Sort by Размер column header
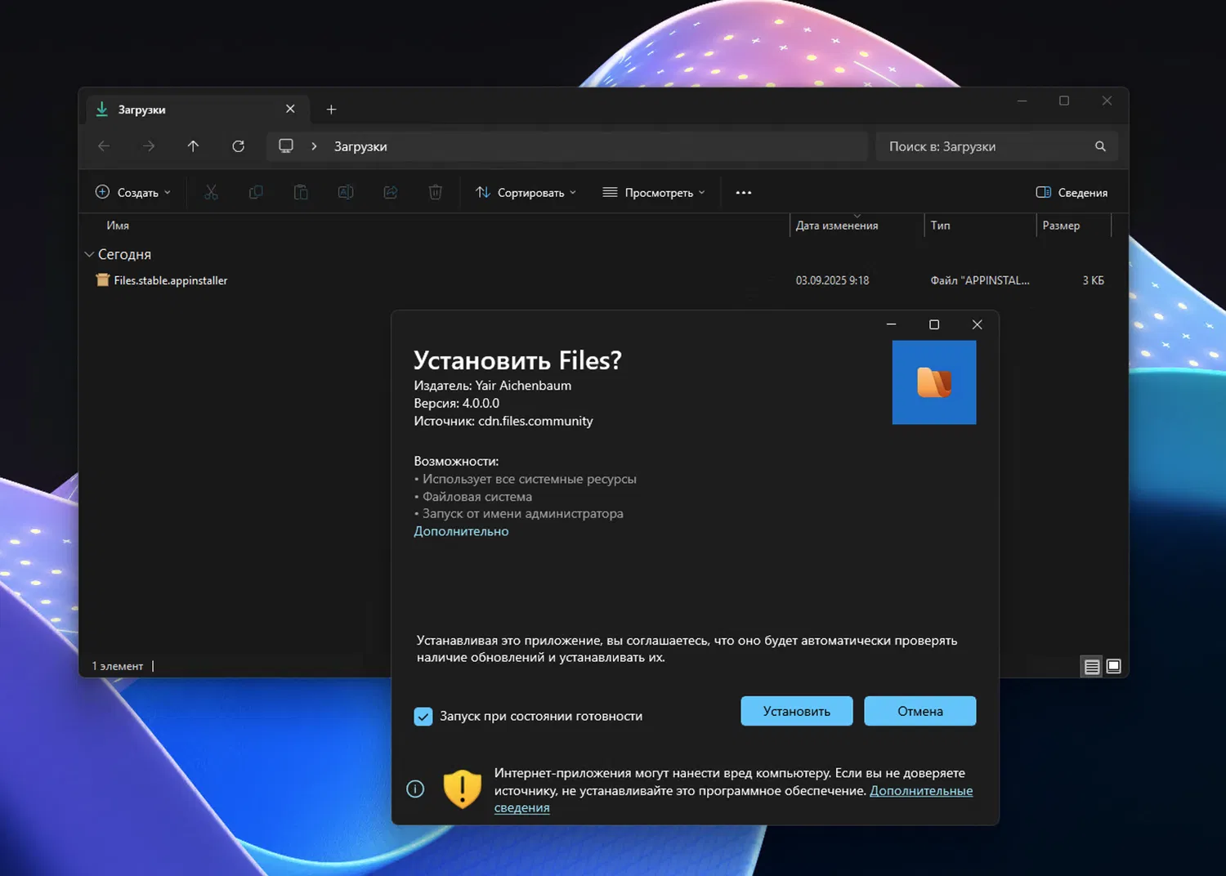The height and width of the screenshot is (876, 1226). pos(1061,226)
